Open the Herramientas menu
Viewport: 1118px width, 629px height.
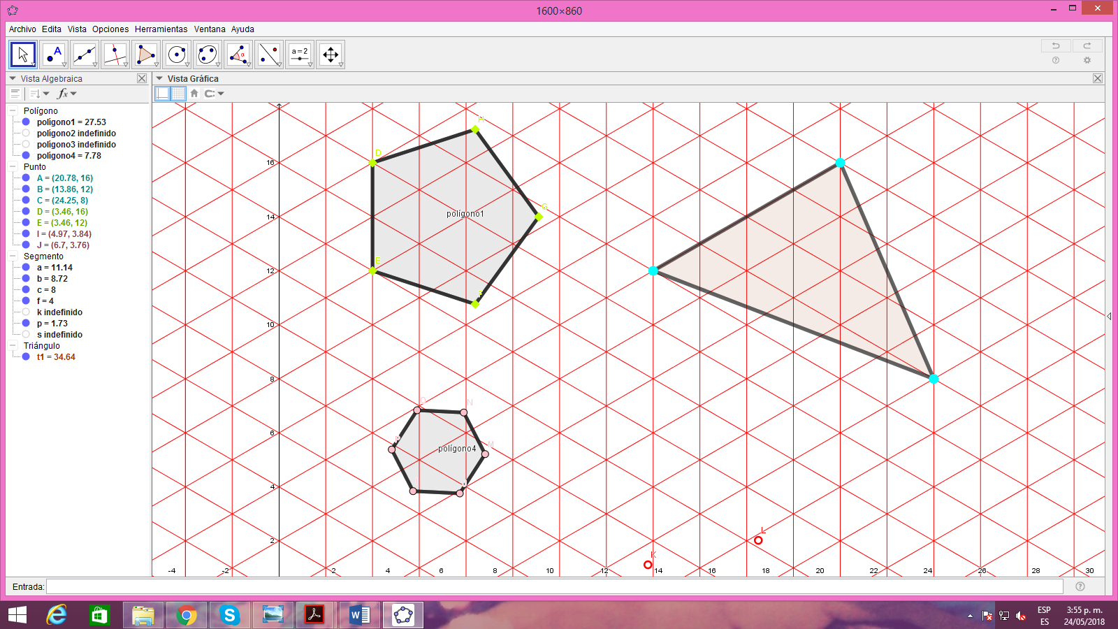click(162, 29)
